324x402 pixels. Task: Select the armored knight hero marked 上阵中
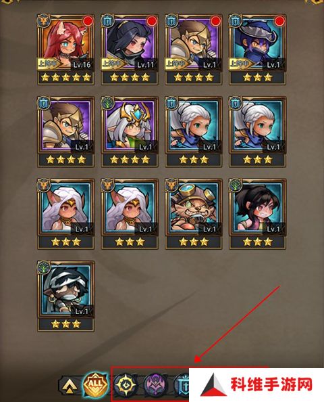194,49
